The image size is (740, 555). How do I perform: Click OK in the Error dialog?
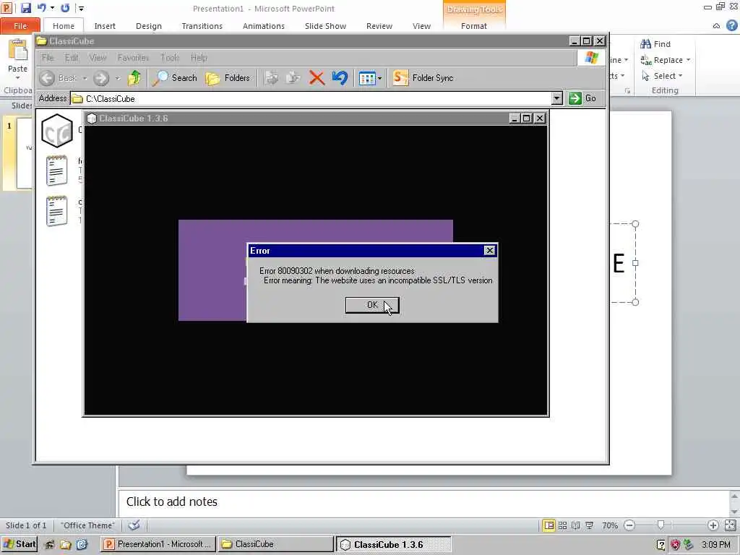pyautogui.click(x=372, y=305)
